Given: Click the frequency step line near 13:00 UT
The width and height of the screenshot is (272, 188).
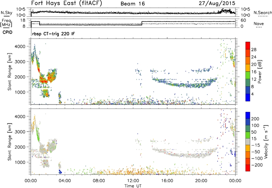Looking at the screenshot, I should 142,23.
